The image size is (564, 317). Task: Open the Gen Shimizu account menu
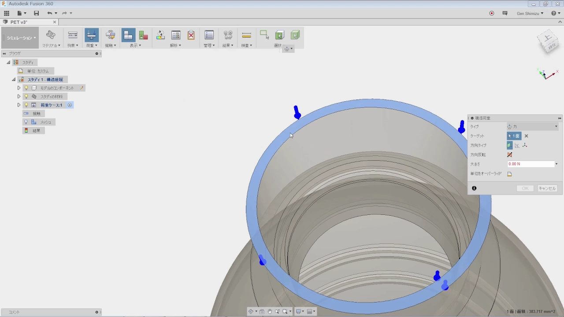[x=530, y=13]
